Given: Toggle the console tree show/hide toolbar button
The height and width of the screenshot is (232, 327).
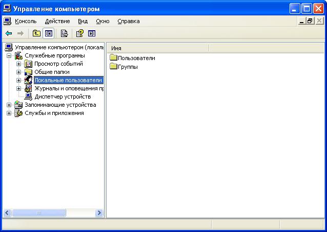Looking at the screenshot, I should [49, 33].
